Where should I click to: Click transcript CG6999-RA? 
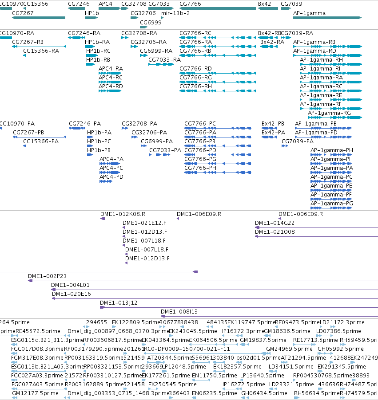click(x=156, y=51)
